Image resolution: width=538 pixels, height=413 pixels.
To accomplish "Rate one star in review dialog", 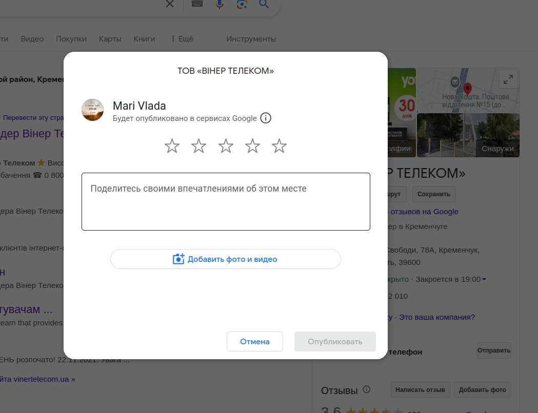I will point(172,146).
